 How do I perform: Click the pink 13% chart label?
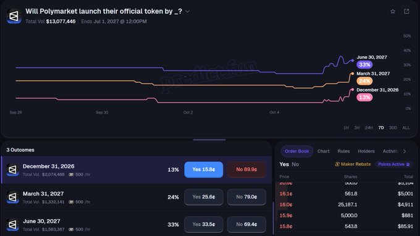pos(364,97)
